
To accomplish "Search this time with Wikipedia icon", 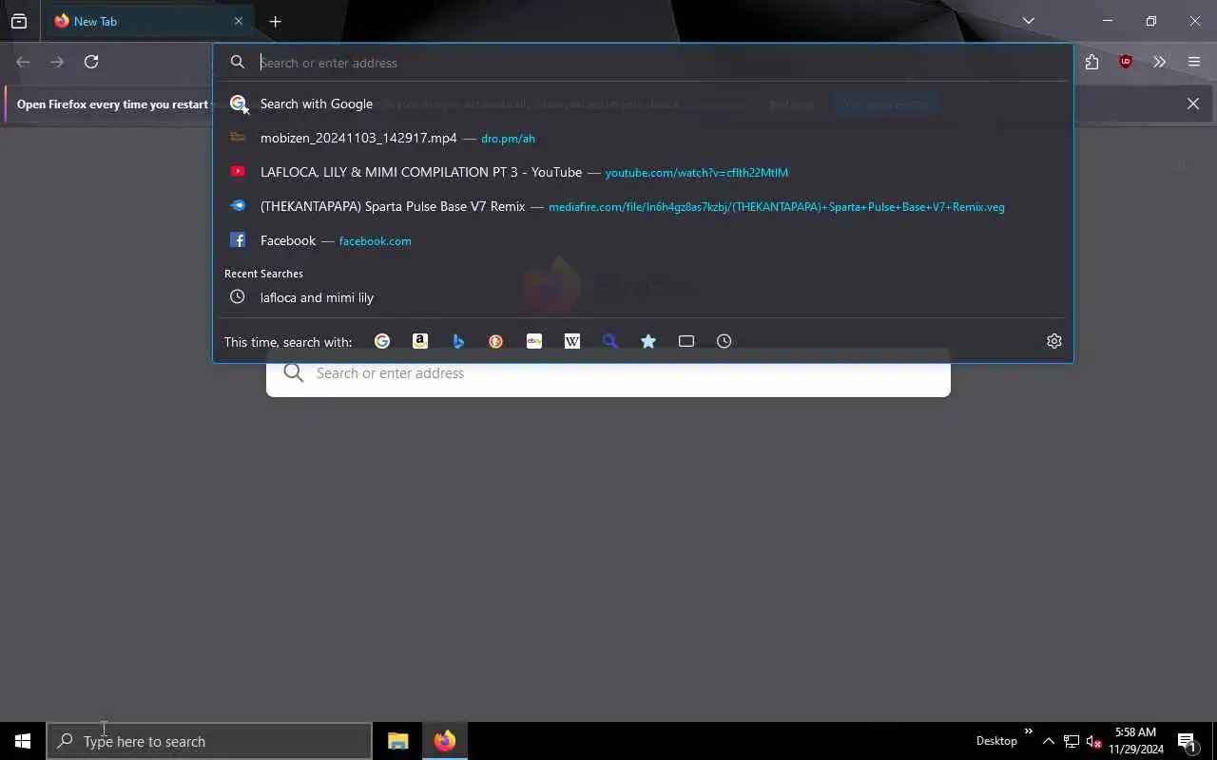I will tap(572, 341).
